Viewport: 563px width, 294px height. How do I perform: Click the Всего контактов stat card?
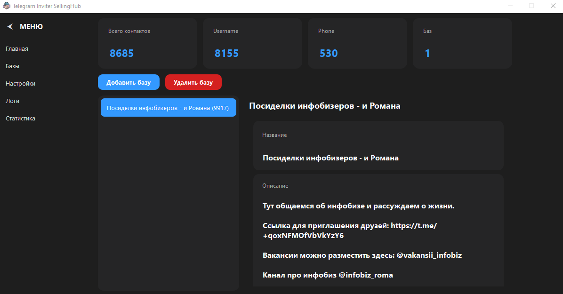pos(147,43)
